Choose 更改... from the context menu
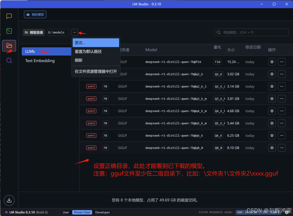The width and height of the screenshot is (293, 216). click(x=96, y=43)
